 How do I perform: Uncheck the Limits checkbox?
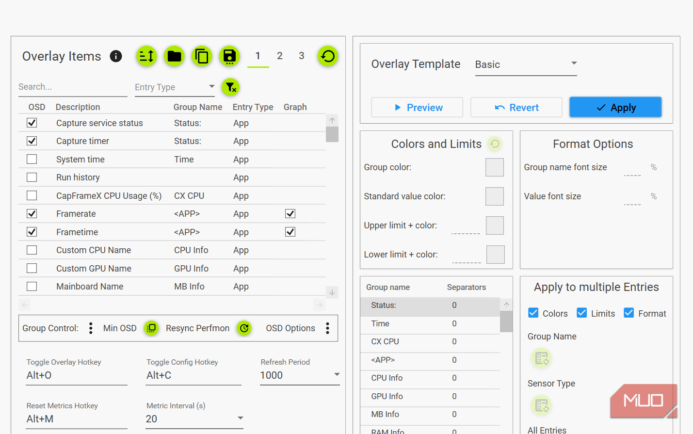coord(582,313)
